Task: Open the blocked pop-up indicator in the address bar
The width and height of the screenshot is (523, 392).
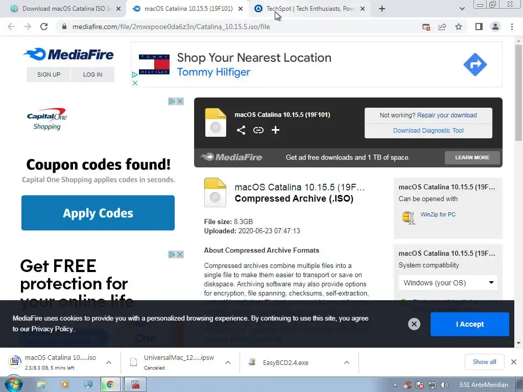Action: click(426, 27)
